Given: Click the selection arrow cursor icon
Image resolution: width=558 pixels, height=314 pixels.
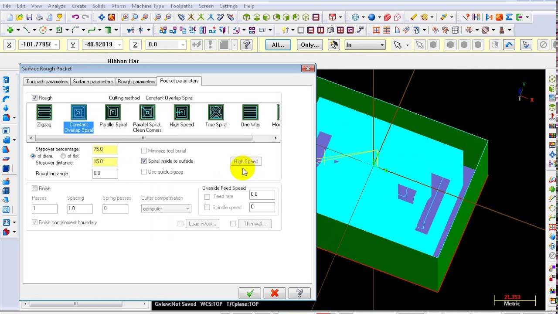Looking at the screenshot, I should 397,44.
